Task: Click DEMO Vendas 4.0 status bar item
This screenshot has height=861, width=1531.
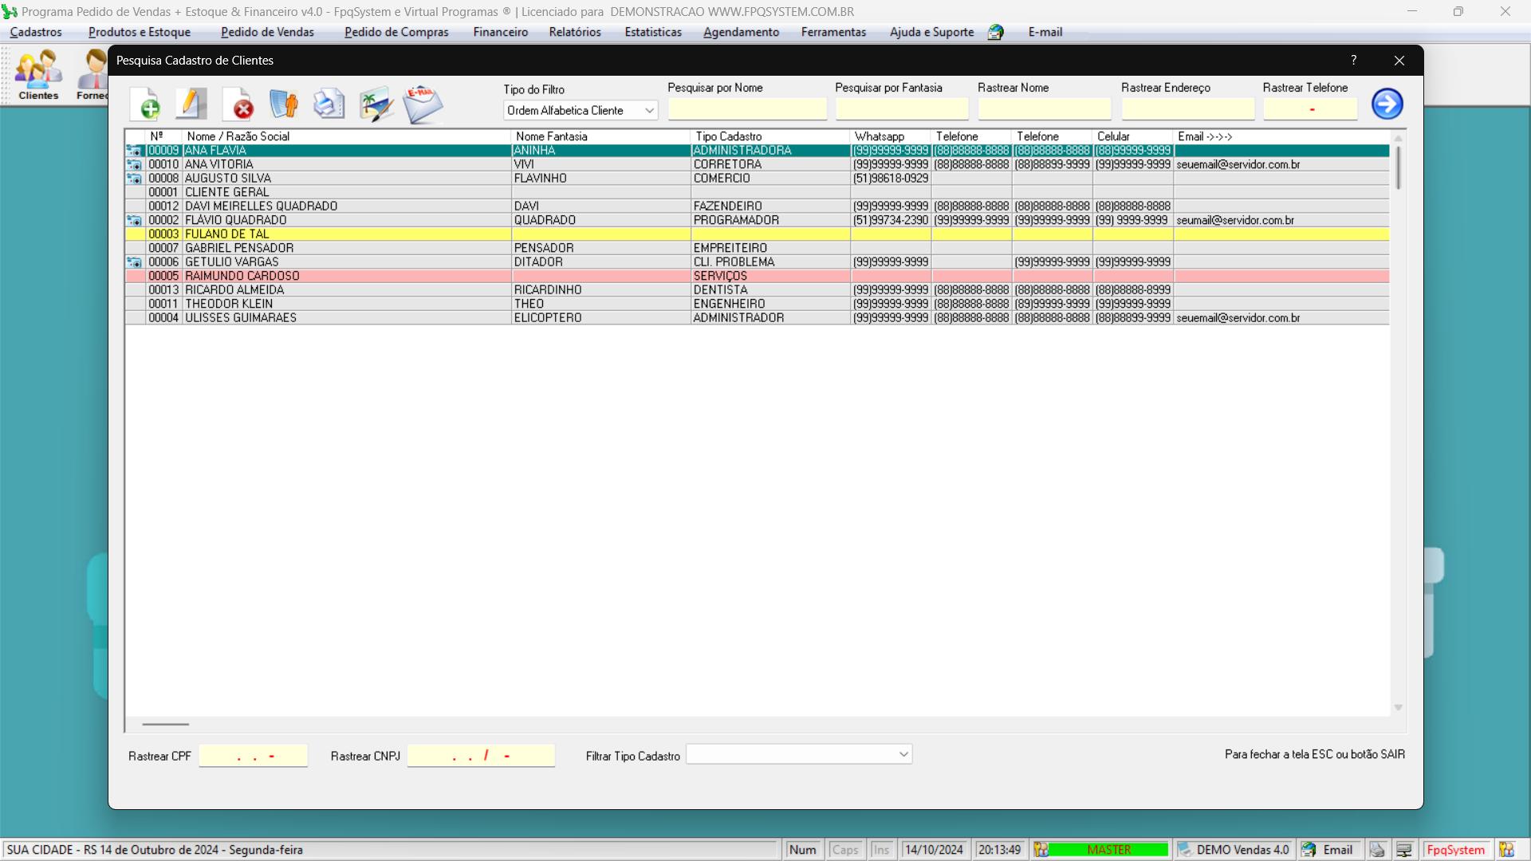Action: click(1234, 850)
